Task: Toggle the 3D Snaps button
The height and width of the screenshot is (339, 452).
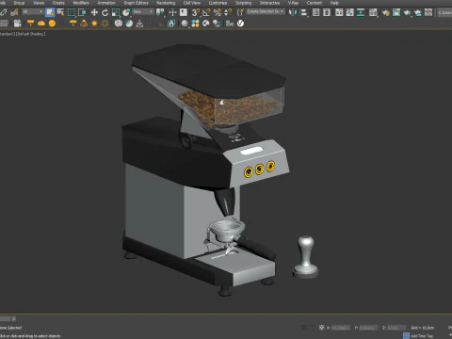Action: (196, 12)
